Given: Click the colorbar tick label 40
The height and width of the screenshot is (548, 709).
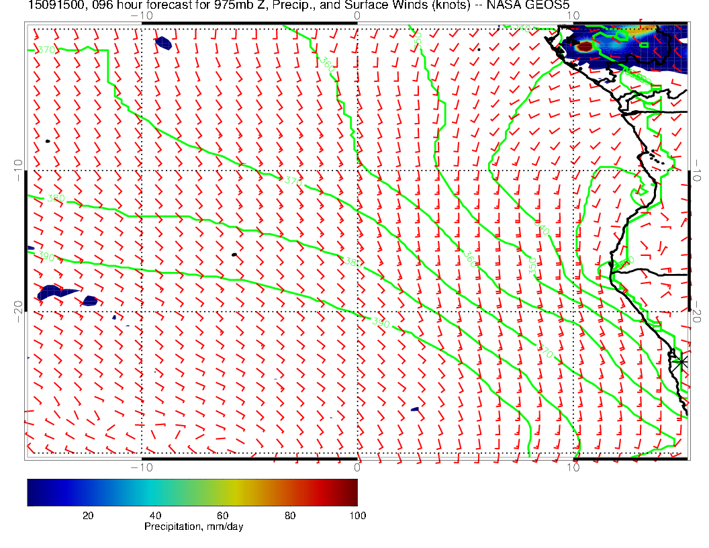Looking at the screenshot, I should 155,515.
